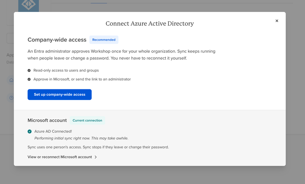
Task: Click the home icon behind the dialog
Action: (11, 80)
